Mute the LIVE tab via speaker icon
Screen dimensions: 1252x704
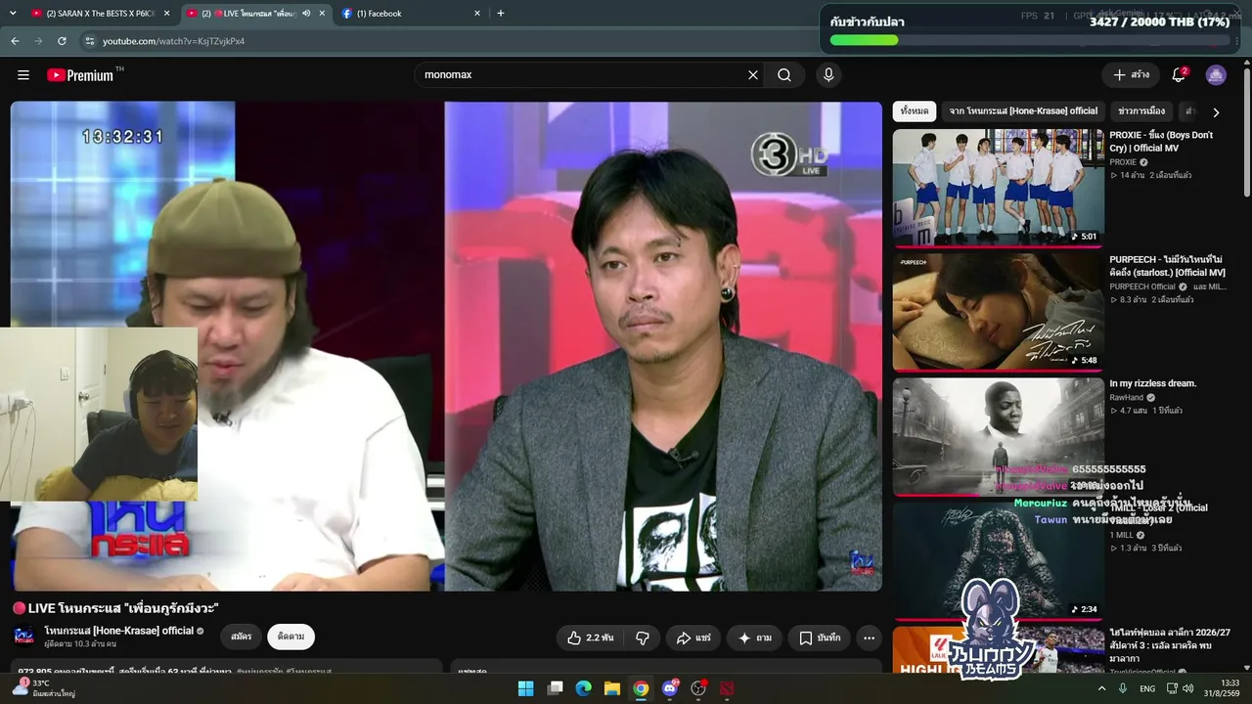point(306,14)
